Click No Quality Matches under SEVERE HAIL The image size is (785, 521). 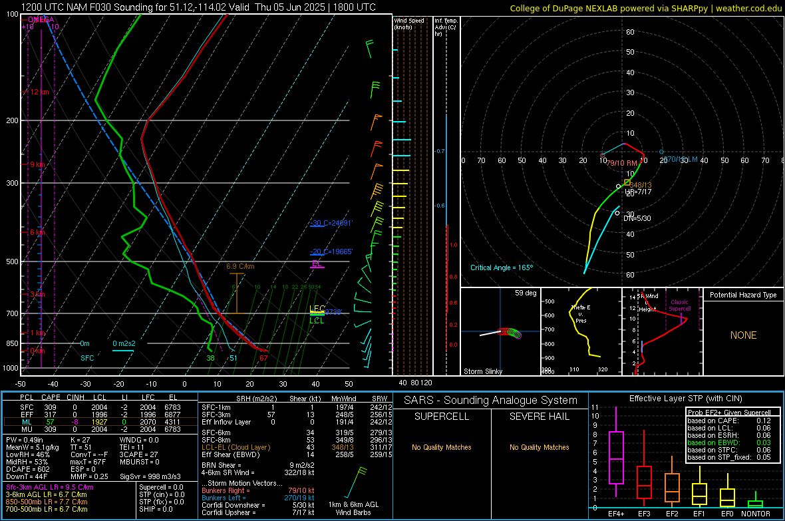point(539,447)
